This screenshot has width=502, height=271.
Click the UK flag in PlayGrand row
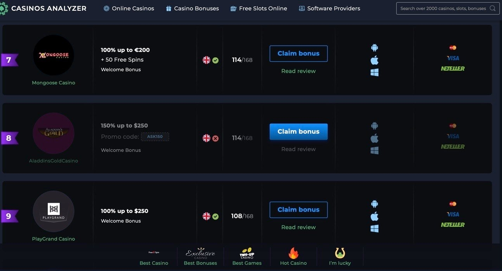click(206, 216)
